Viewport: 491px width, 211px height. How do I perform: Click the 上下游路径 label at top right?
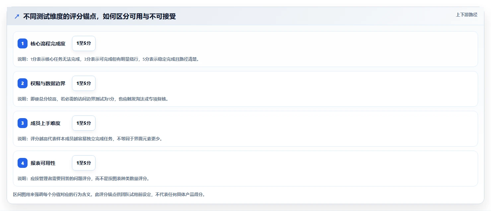point(466,15)
